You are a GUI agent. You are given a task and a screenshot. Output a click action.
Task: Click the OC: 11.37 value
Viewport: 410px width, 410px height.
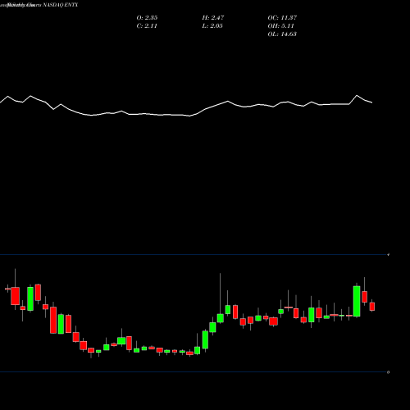pyautogui.click(x=282, y=18)
